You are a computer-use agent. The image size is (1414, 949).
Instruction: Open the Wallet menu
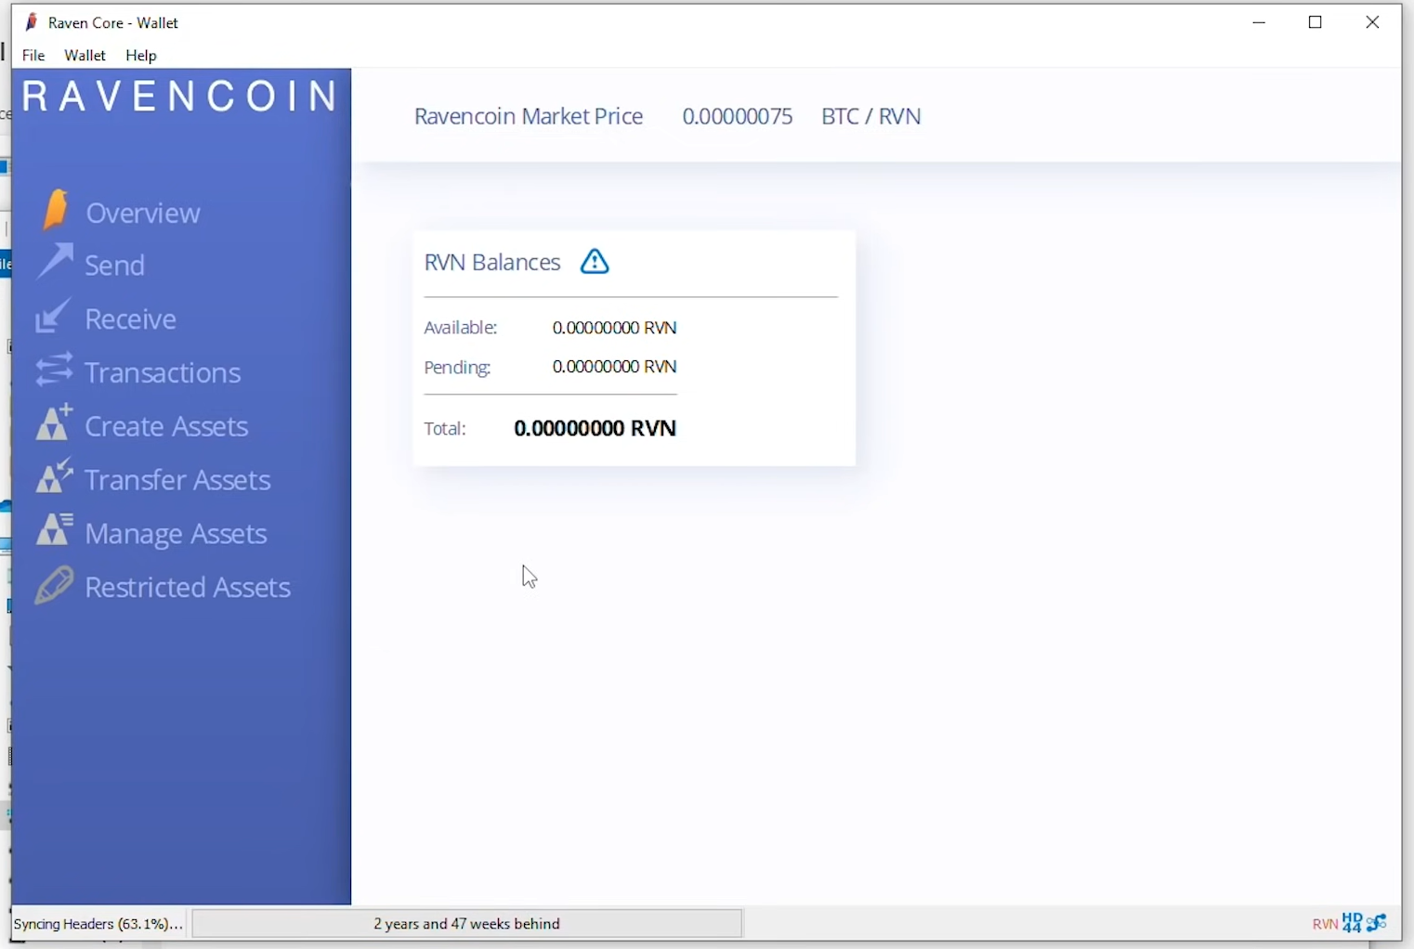pos(85,55)
